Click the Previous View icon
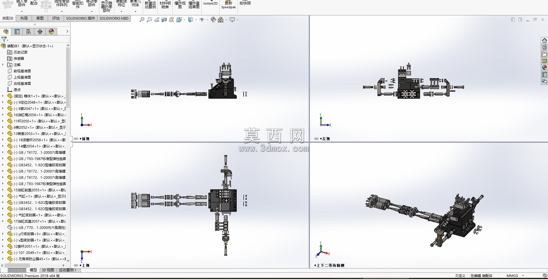 tap(157, 20)
